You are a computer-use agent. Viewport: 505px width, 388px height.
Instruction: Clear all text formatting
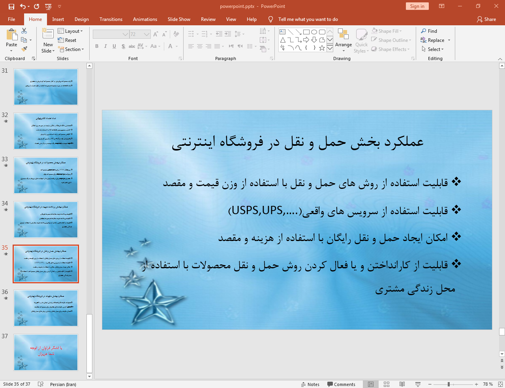click(176, 34)
